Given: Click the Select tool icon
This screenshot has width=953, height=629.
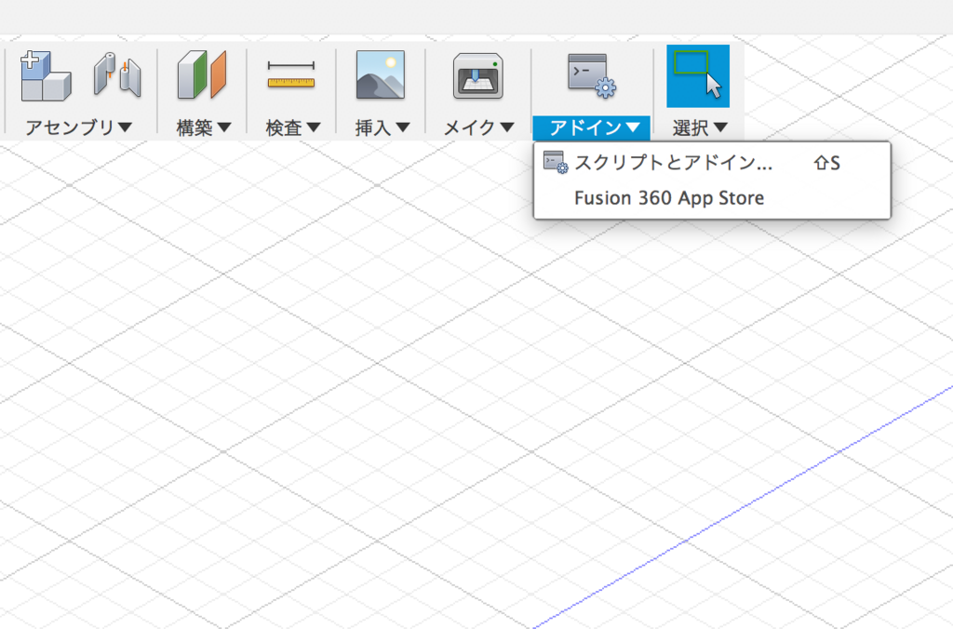Looking at the screenshot, I should pos(698,76).
